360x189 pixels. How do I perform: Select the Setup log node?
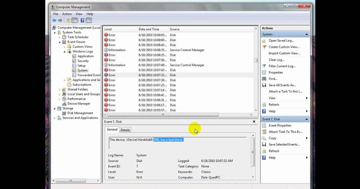(x=82, y=66)
